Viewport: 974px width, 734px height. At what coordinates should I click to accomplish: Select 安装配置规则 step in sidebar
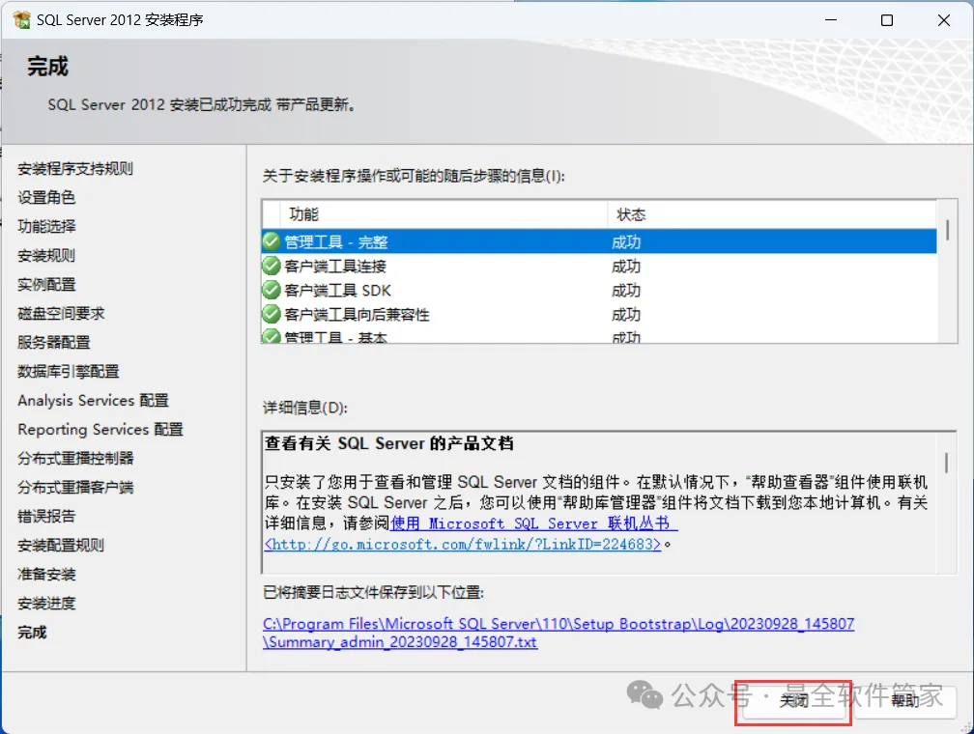coord(61,546)
